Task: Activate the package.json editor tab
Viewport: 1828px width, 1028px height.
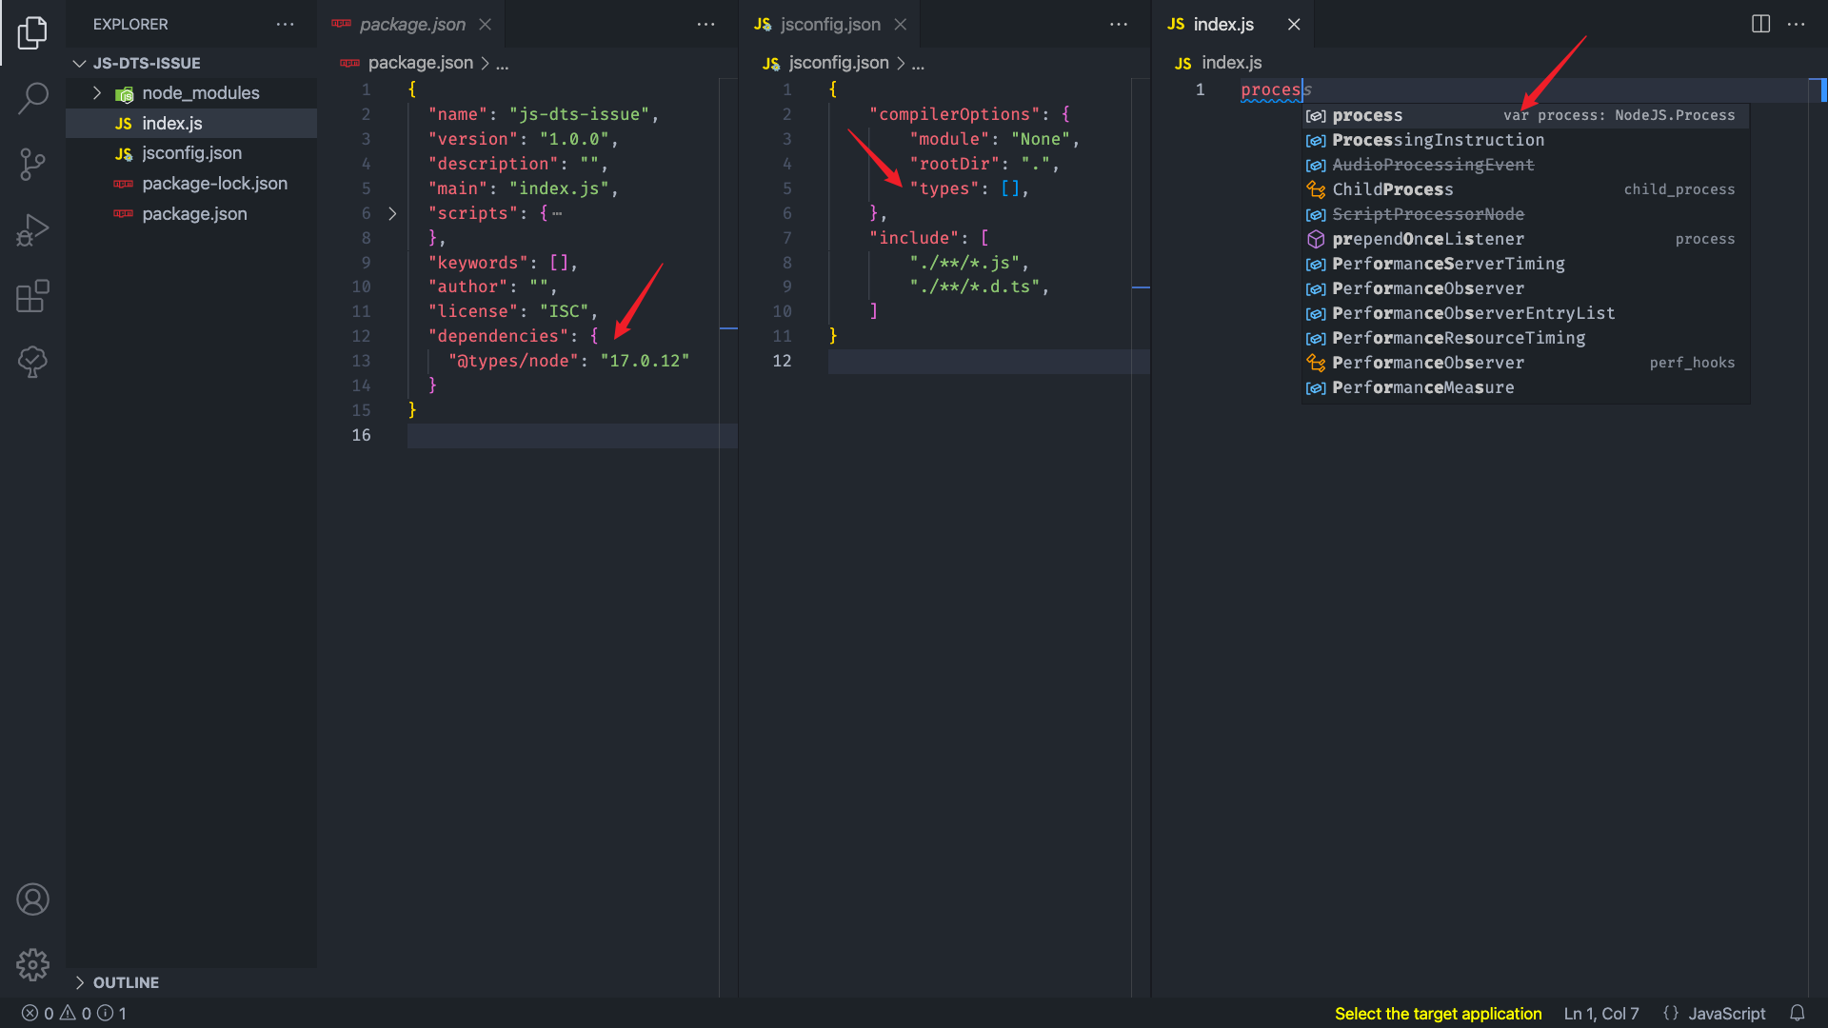Action: tap(410, 24)
